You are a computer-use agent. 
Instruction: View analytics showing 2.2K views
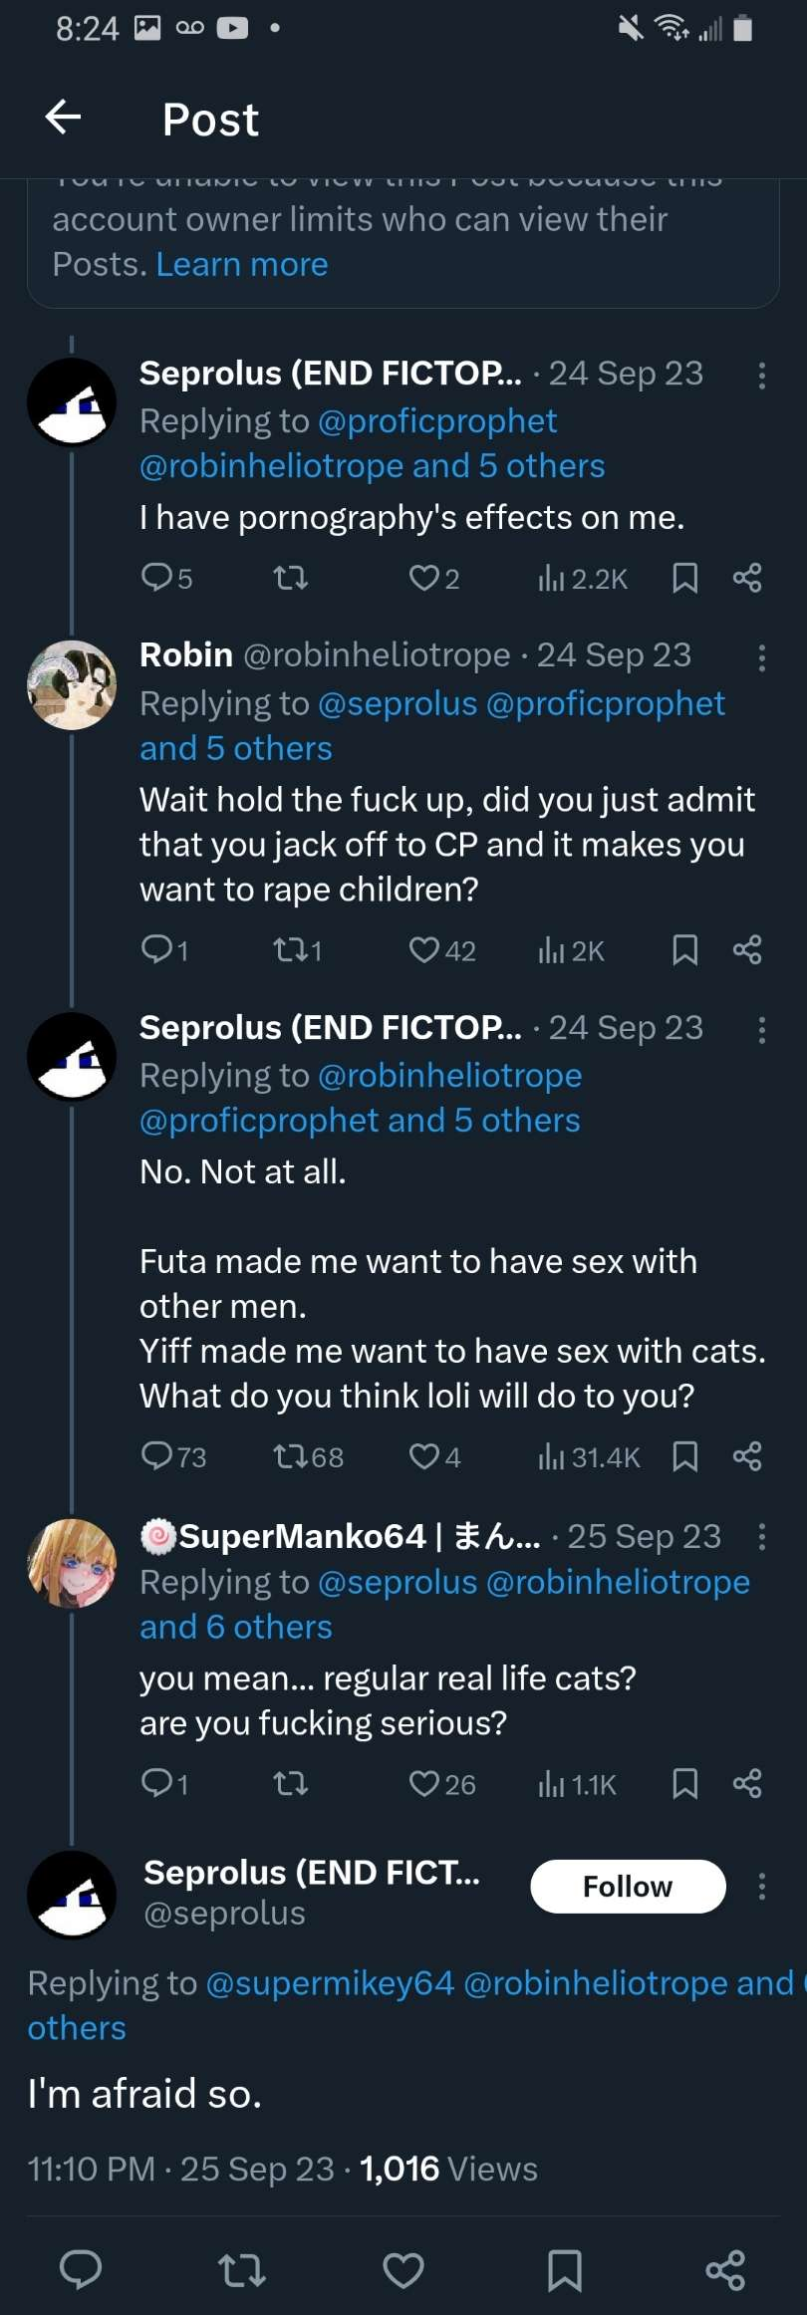pyautogui.click(x=583, y=579)
